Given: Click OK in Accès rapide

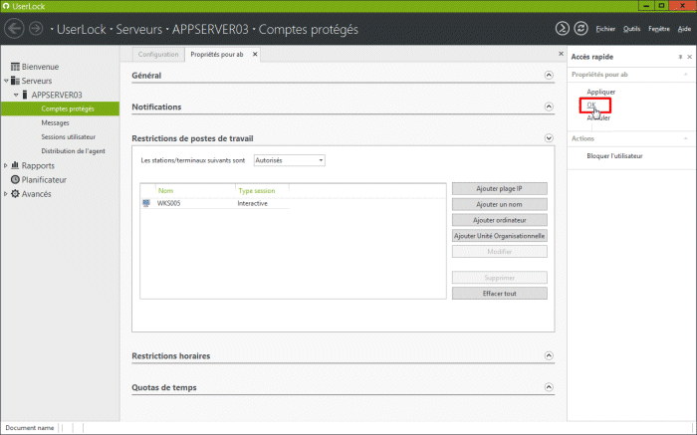Looking at the screenshot, I should pyautogui.click(x=591, y=105).
